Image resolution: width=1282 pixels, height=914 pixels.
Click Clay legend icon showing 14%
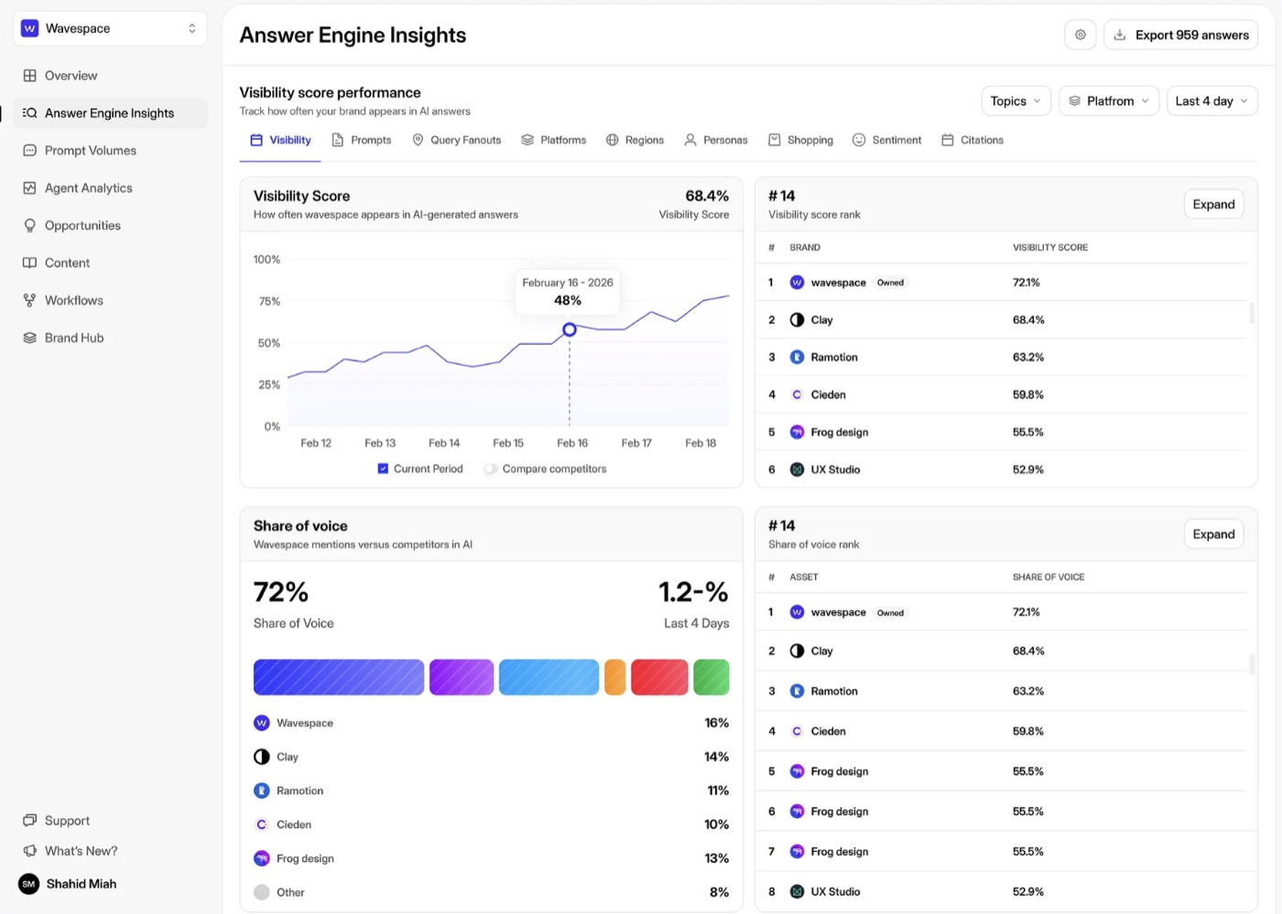(x=262, y=757)
